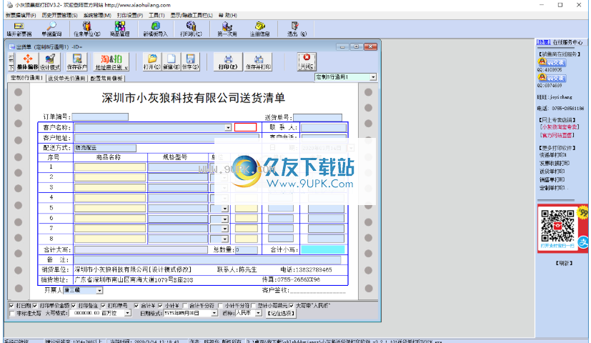Open the 历史开票管理(S) menu
591x343 pixels.
click(x=59, y=15)
